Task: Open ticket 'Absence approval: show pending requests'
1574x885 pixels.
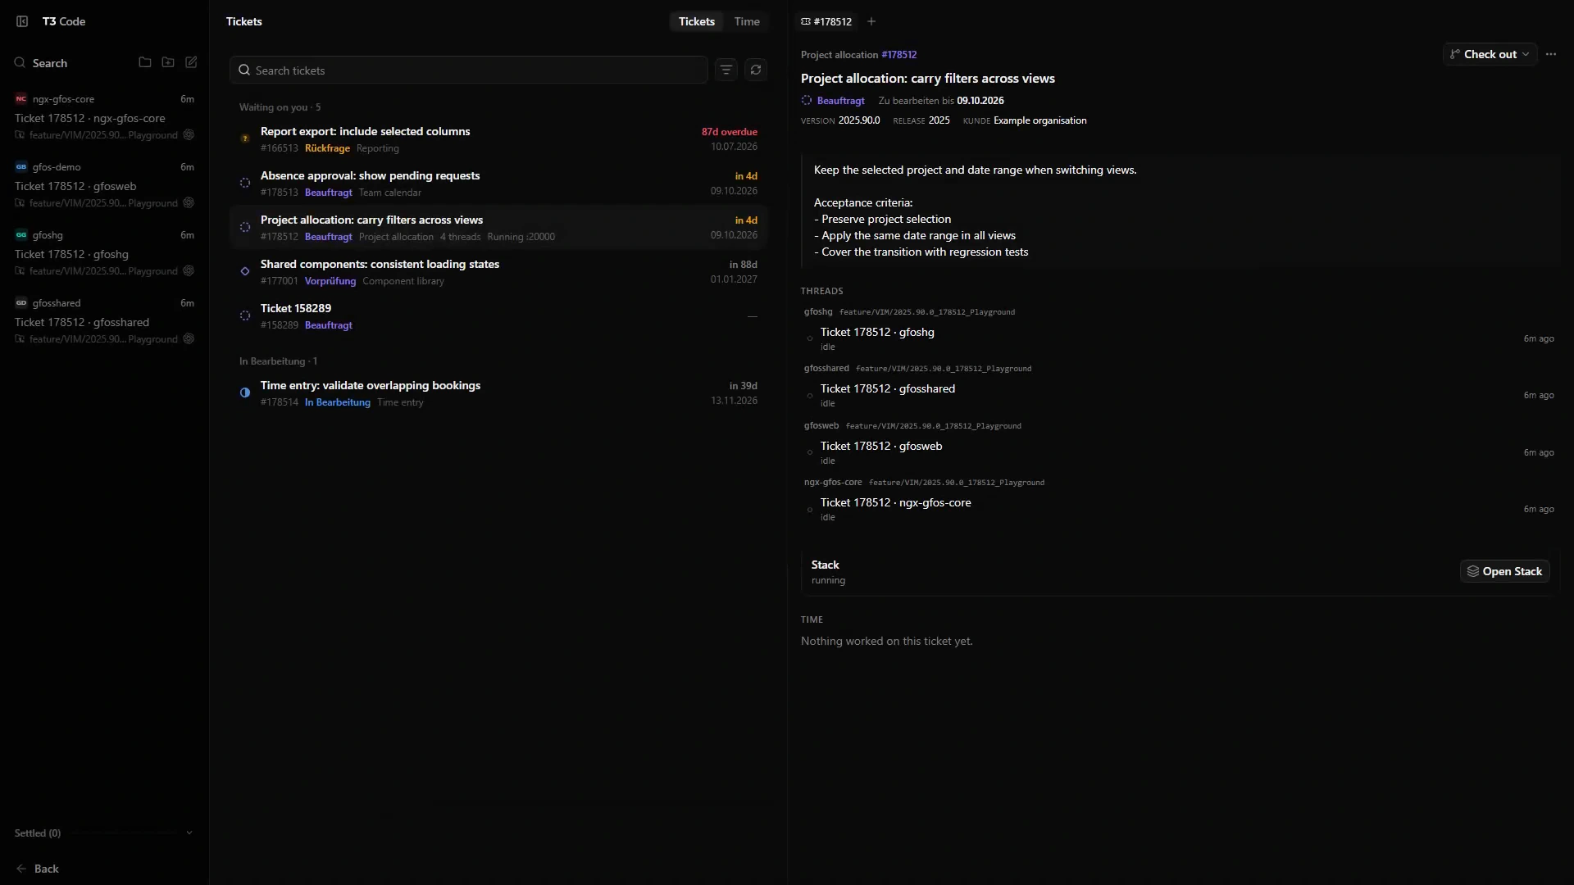Action: point(498,184)
